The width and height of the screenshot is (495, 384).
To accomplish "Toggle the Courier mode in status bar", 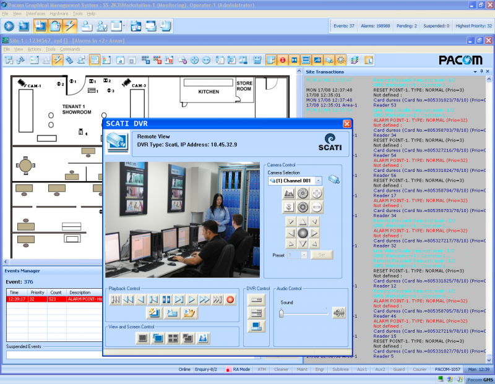I will (420, 369).
